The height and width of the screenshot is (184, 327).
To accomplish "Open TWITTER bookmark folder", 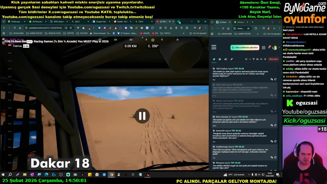I will pyautogui.click(x=69, y=33).
